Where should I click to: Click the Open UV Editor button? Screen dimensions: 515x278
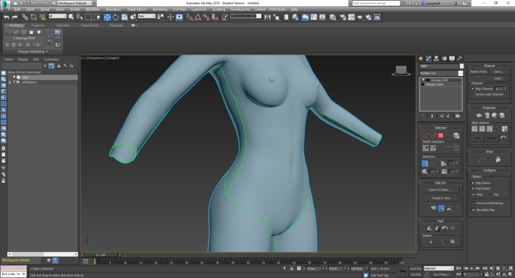(440, 190)
